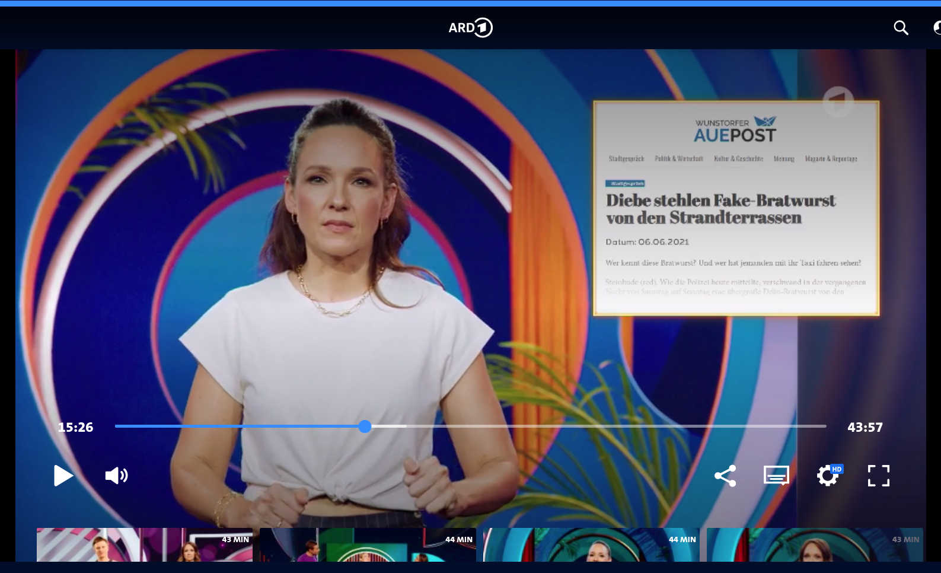Click the seek bar playhead handle
Viewport: 941px width, 573px height.
click(365, 426)
